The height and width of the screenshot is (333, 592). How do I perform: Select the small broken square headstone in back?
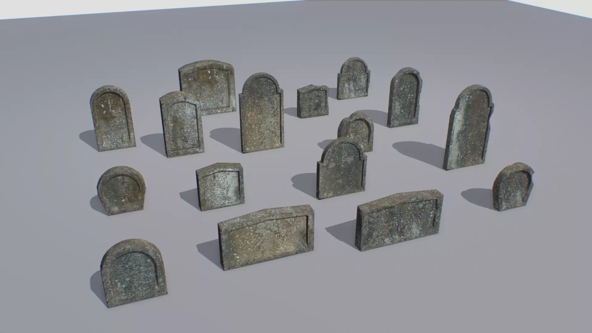[x=313, y=101]
